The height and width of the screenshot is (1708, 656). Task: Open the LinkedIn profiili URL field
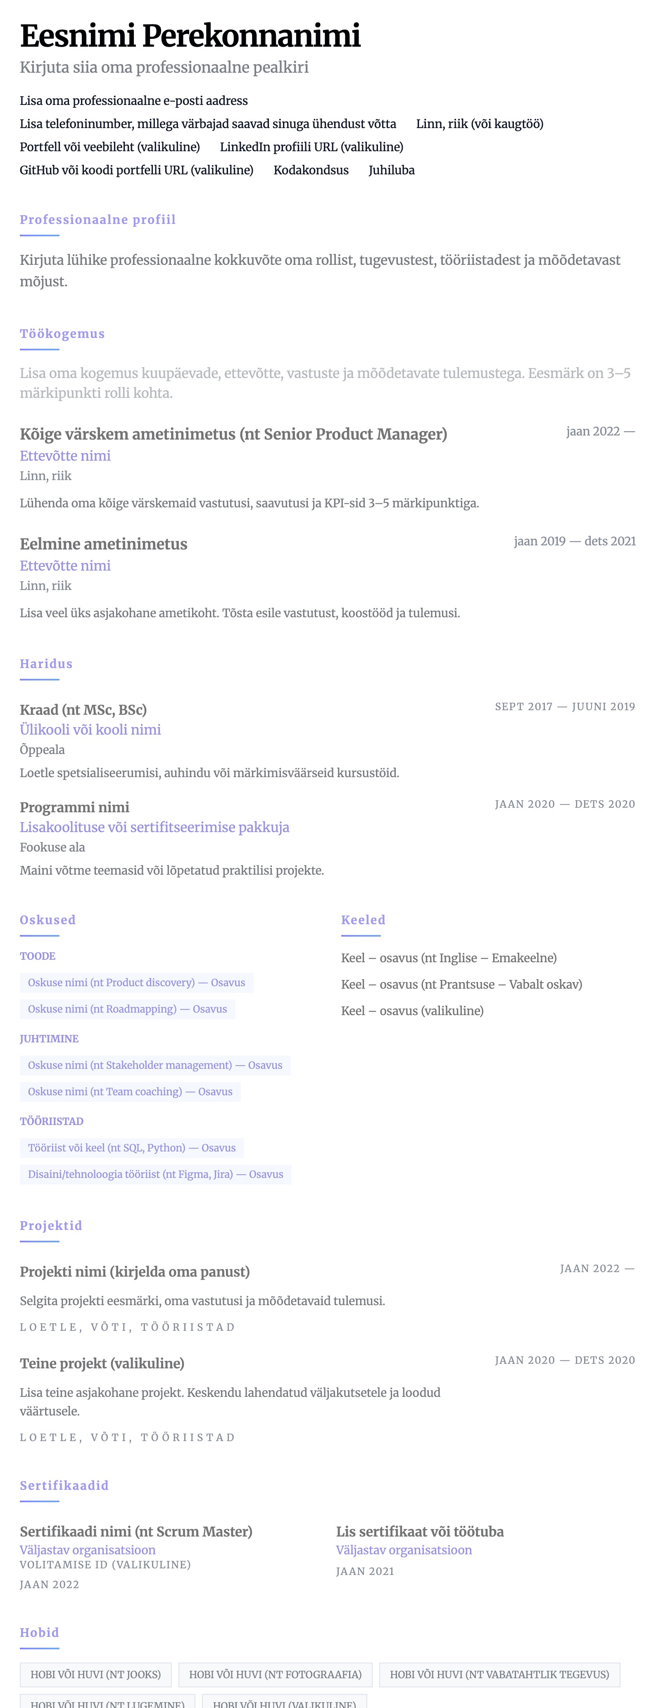311,147
